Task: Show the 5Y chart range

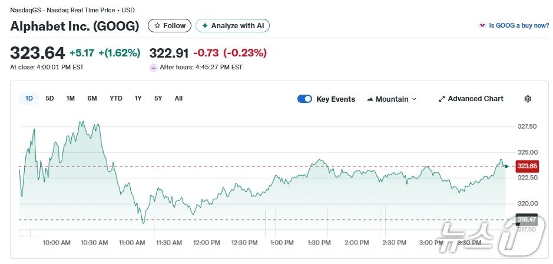Action: tap(158, 98)
